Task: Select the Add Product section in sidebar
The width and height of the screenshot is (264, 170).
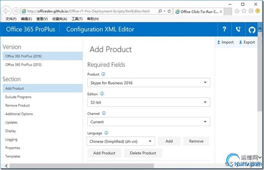Action: pyautogui.click(x=42, y=88)
